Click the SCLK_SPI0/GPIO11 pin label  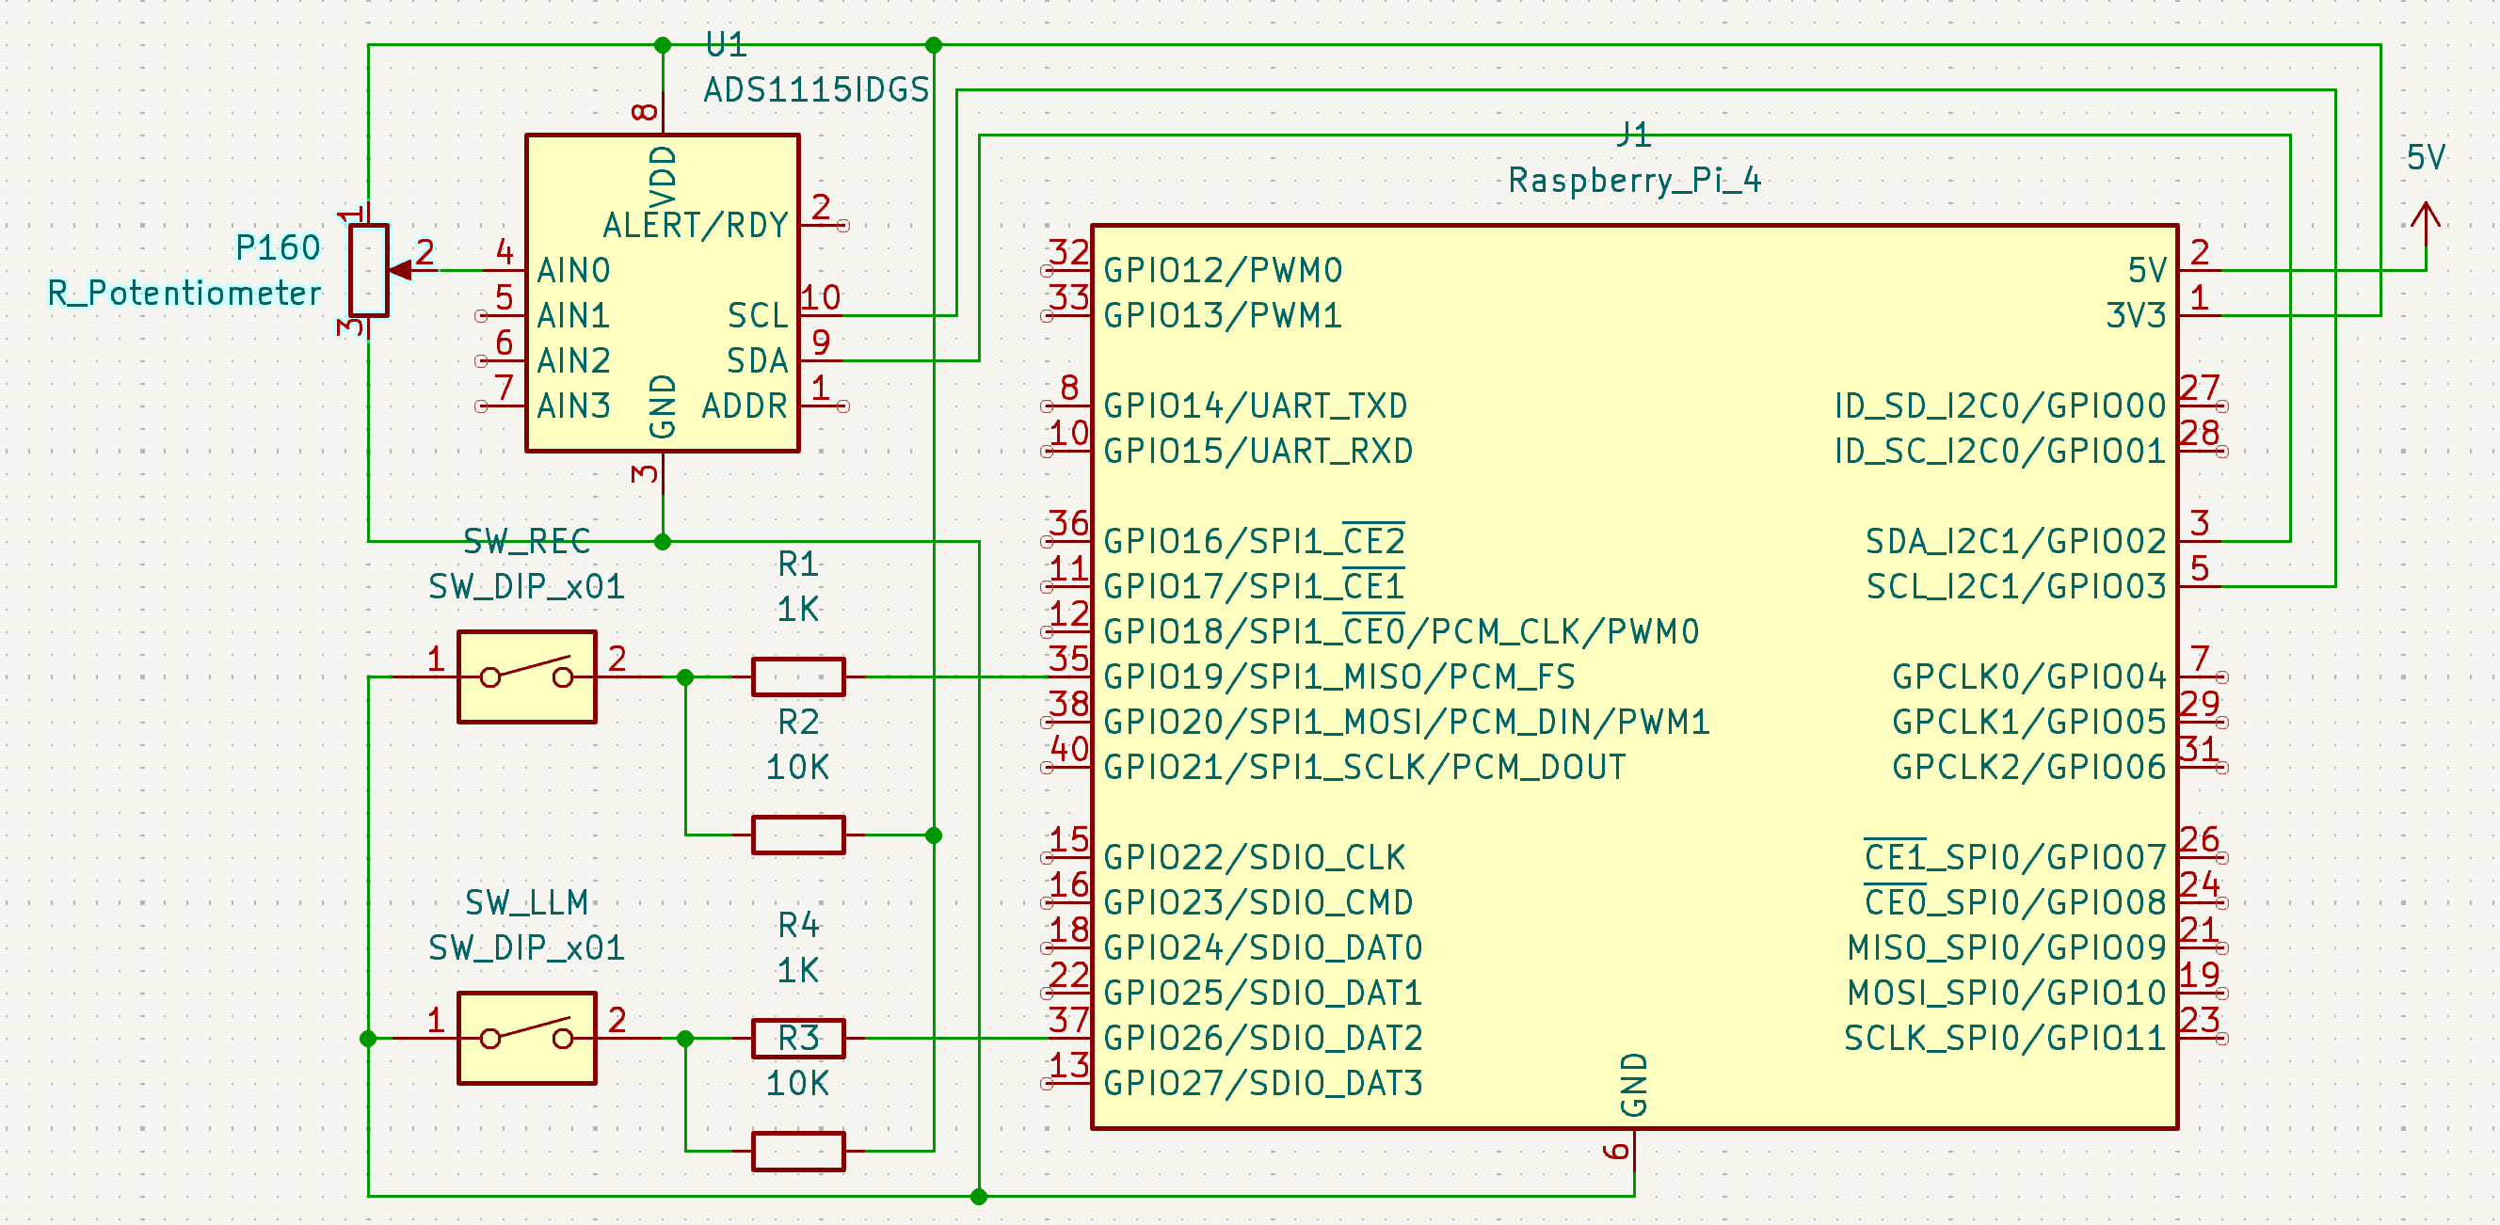tap(2005, 1039)
